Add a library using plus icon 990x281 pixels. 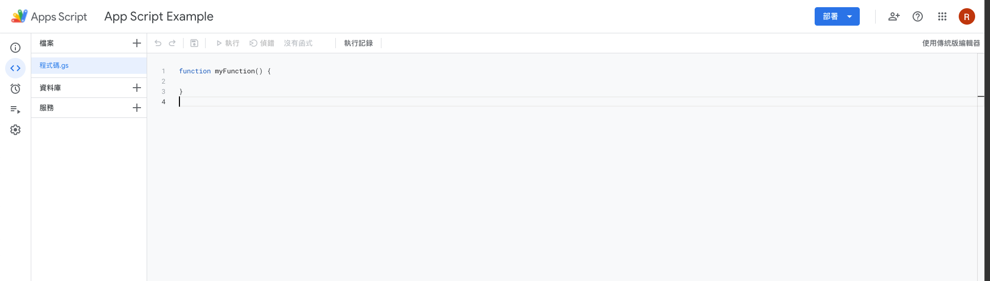click(136, 88)
